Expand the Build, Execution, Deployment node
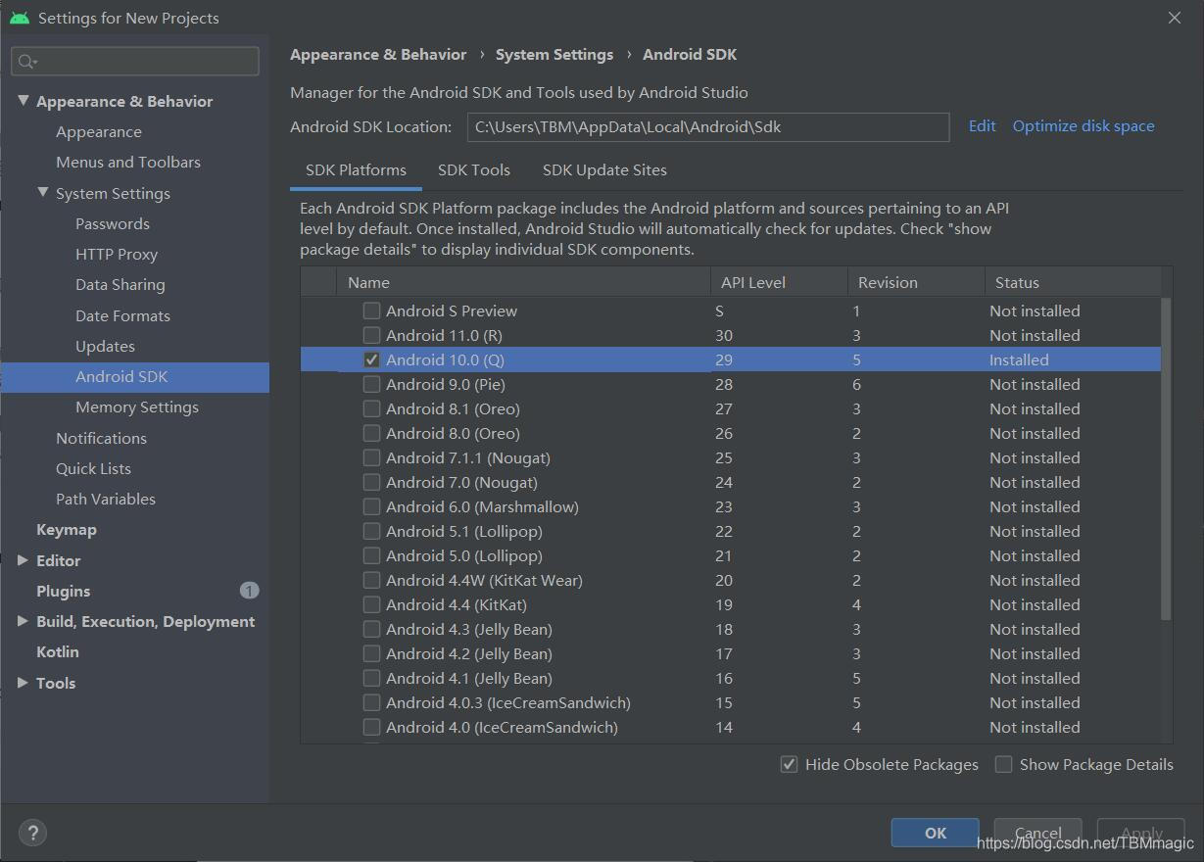 (23, 621)
